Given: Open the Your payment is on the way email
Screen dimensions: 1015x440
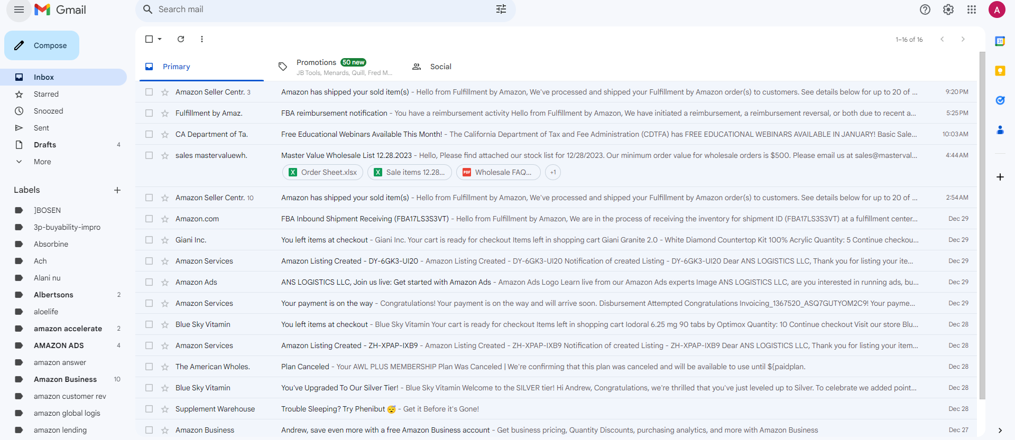Looking at the screenshot, I should pos(556,303).
